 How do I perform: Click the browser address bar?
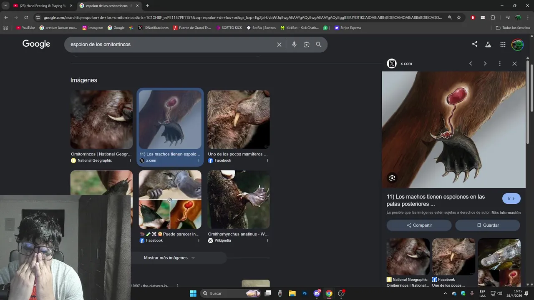click(242, 17)
